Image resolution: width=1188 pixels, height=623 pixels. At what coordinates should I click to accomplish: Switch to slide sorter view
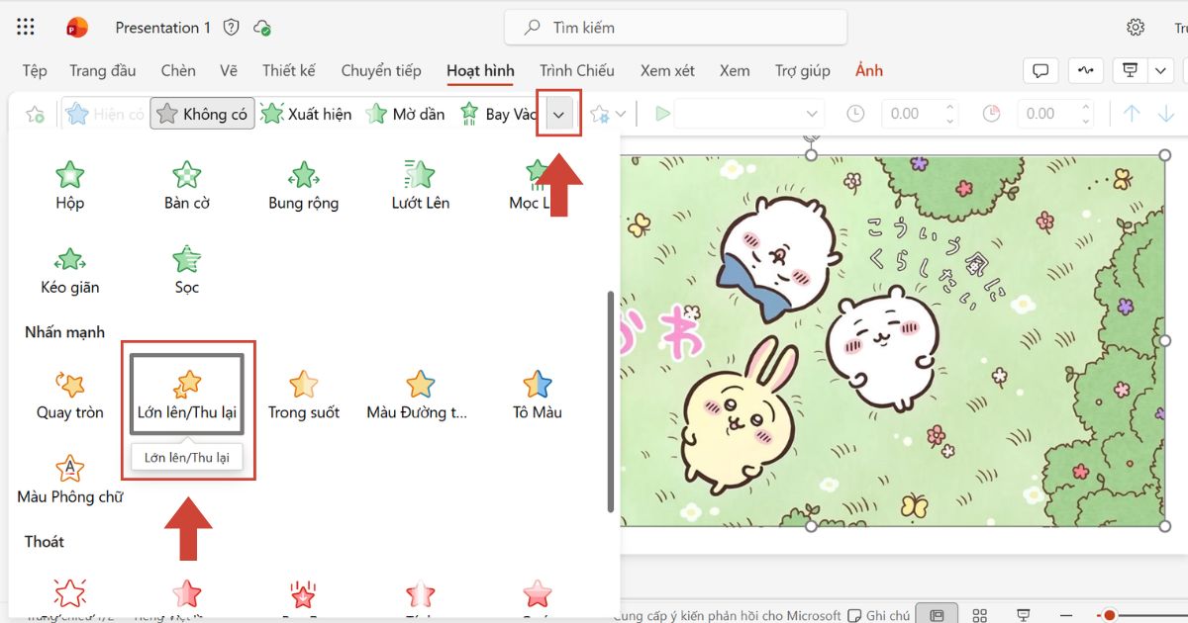point(980,615)
